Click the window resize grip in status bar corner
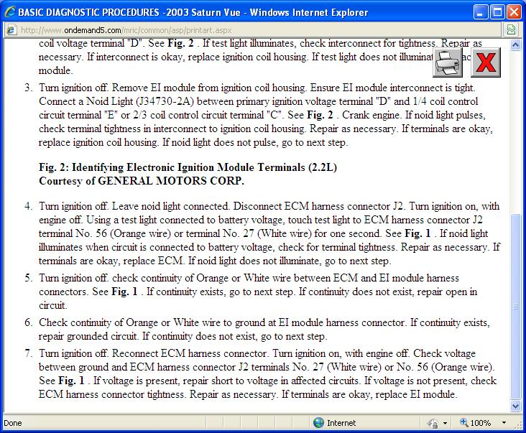The height and width of the screenshot is (433, 526). (x=517, y=425)
